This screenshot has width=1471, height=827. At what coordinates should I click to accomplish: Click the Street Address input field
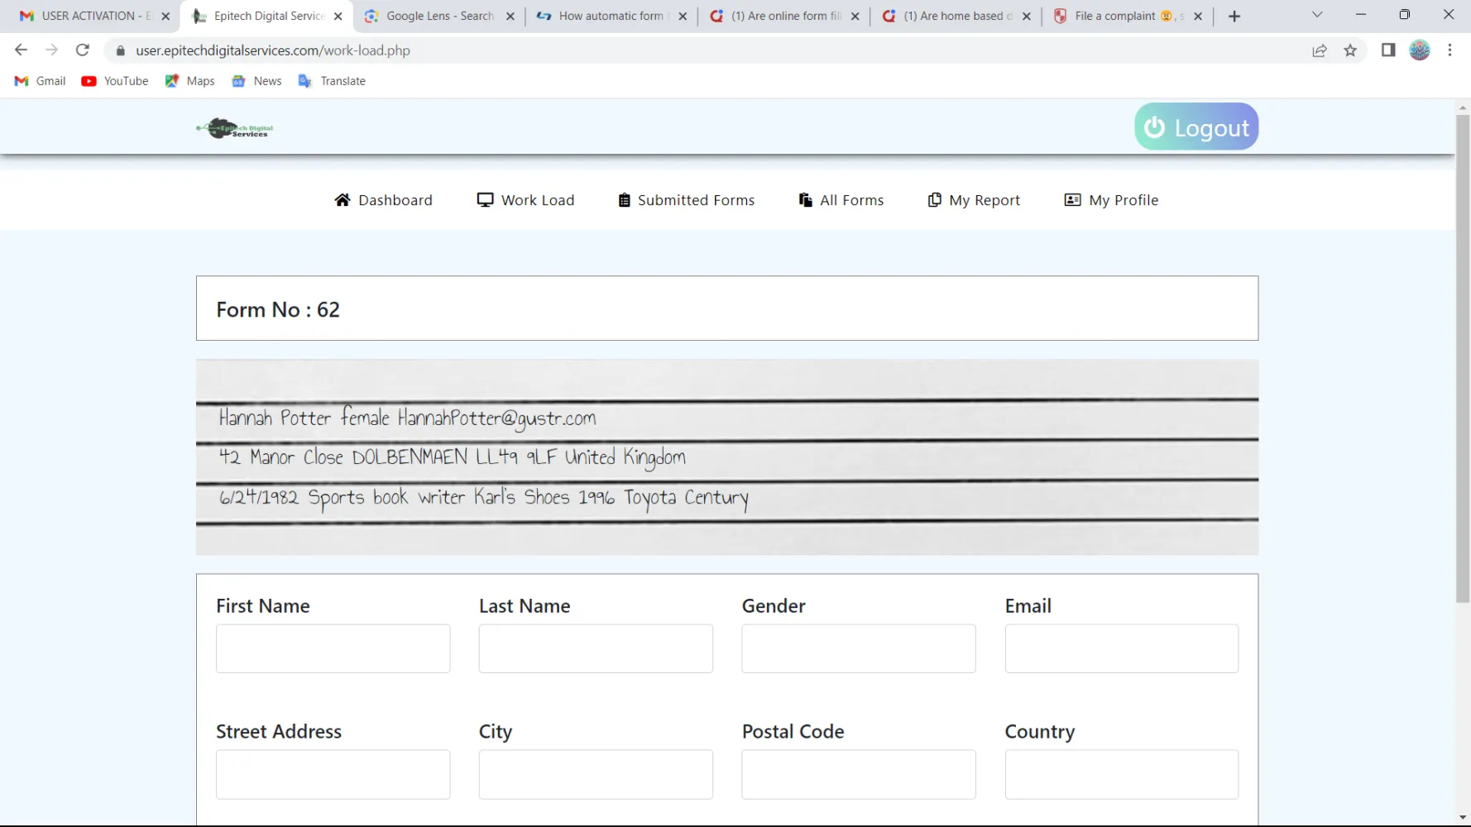[333, 774]
